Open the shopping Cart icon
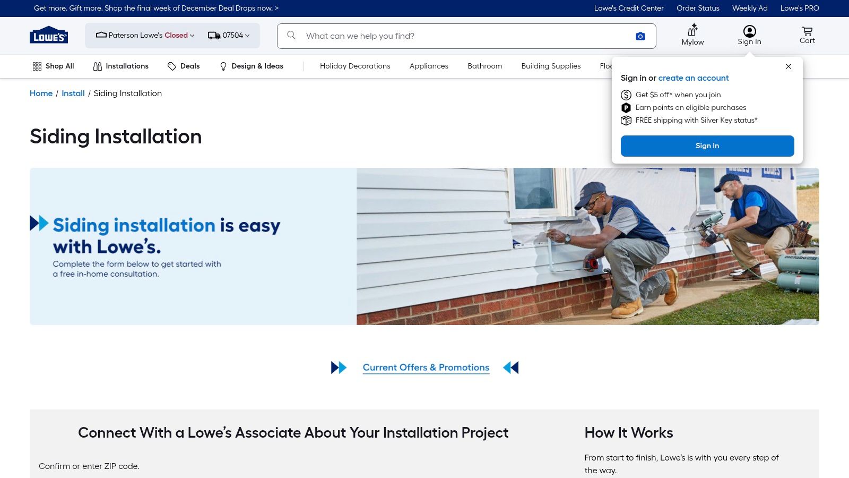Viewport: 849px width, 478px height. pyautogui.click(x=807, y=31)
